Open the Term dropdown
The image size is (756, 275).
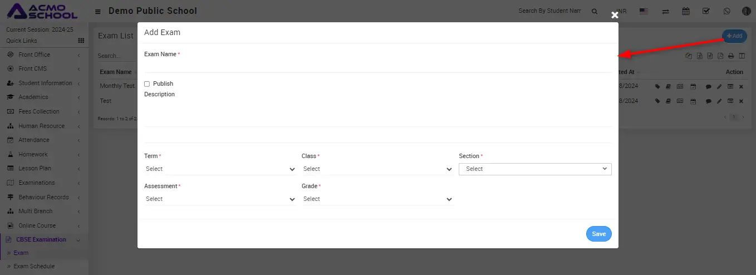220,169
